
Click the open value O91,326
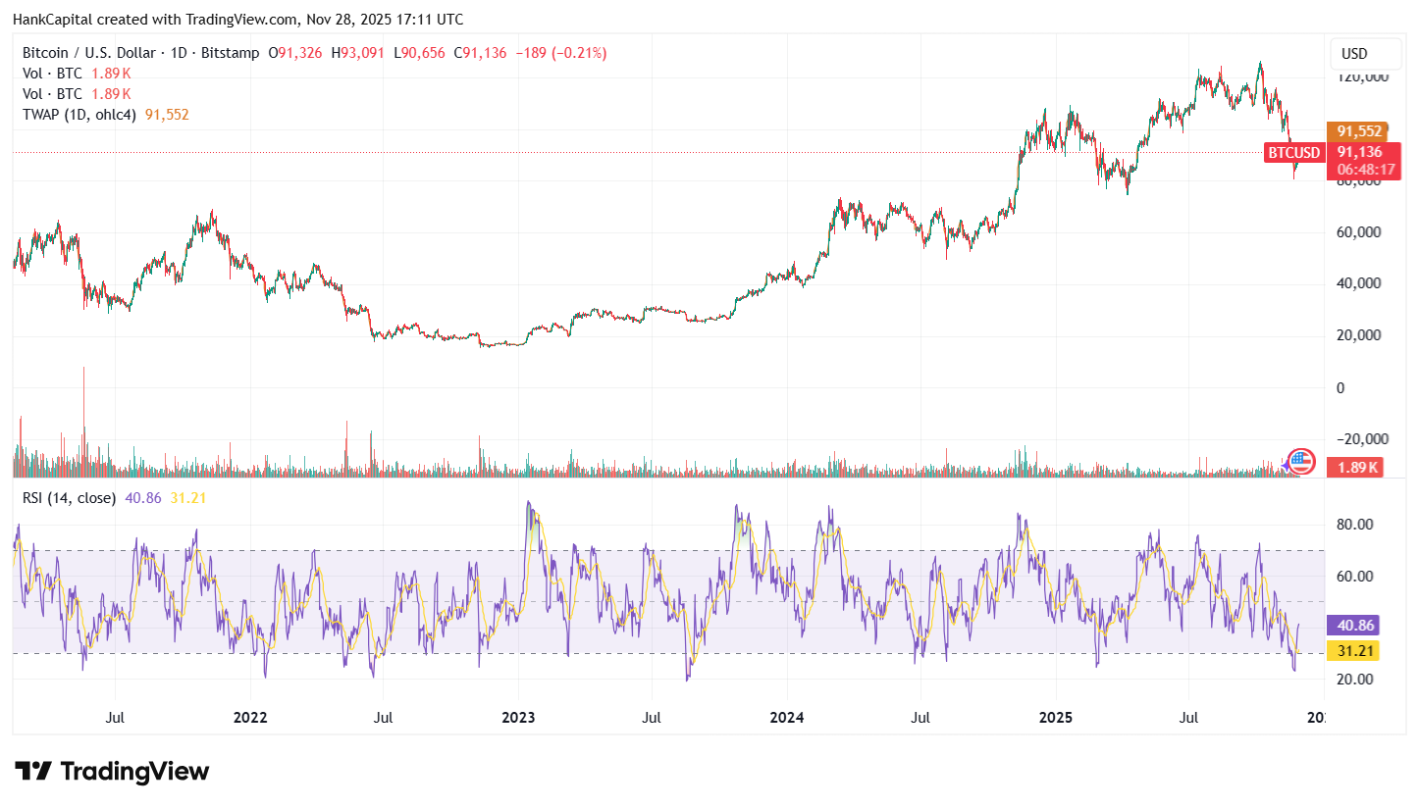[x=295, y=53]
